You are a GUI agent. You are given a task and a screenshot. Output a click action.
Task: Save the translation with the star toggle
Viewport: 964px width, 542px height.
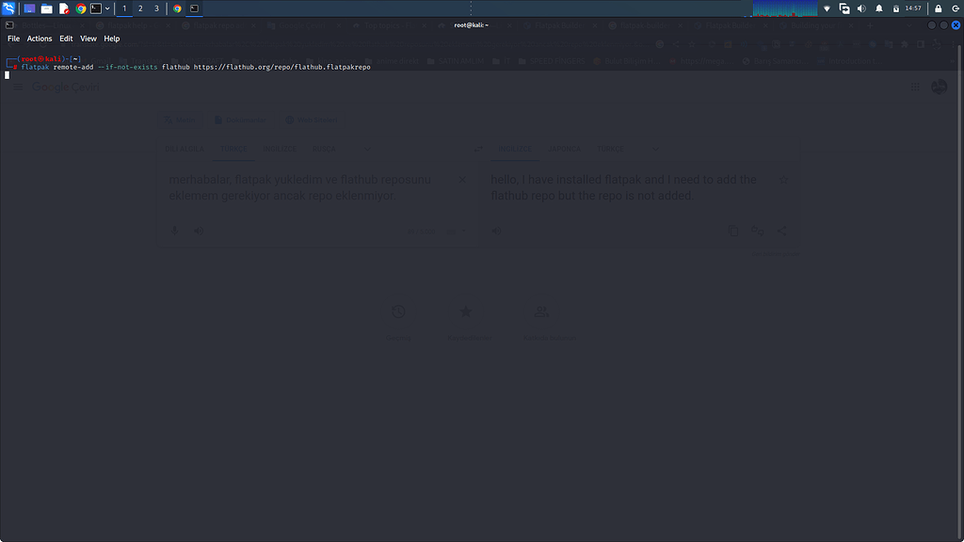coord(783,179)
